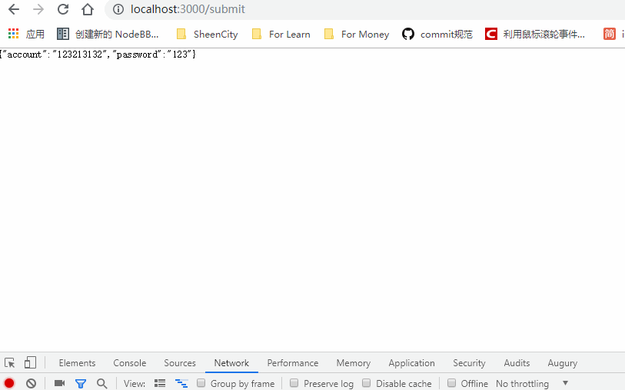Switch to the Elements tab
Viewport: 625px width, 390px height.
pyautogui.click(x=78, y=363)
